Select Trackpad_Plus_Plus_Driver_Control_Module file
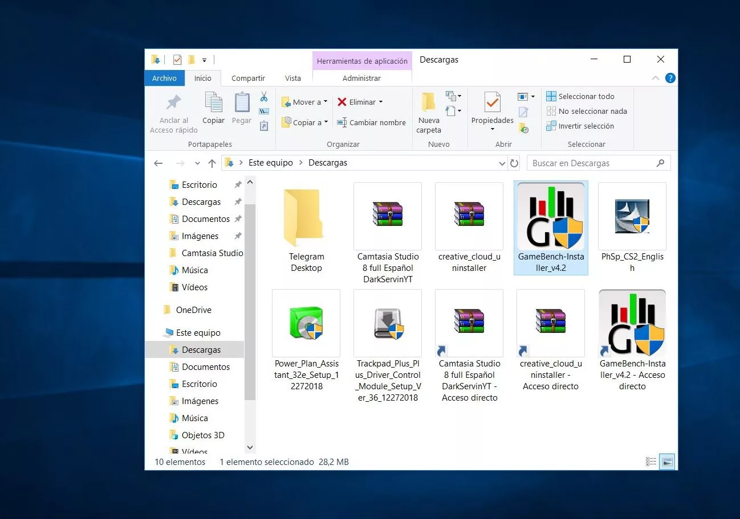The width and height of the screenshot is (740, 519). 388,347
